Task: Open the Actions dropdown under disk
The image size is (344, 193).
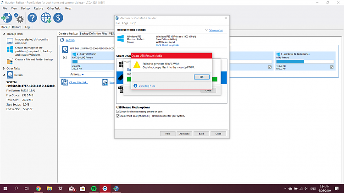Action: click(x=77, y=75)
